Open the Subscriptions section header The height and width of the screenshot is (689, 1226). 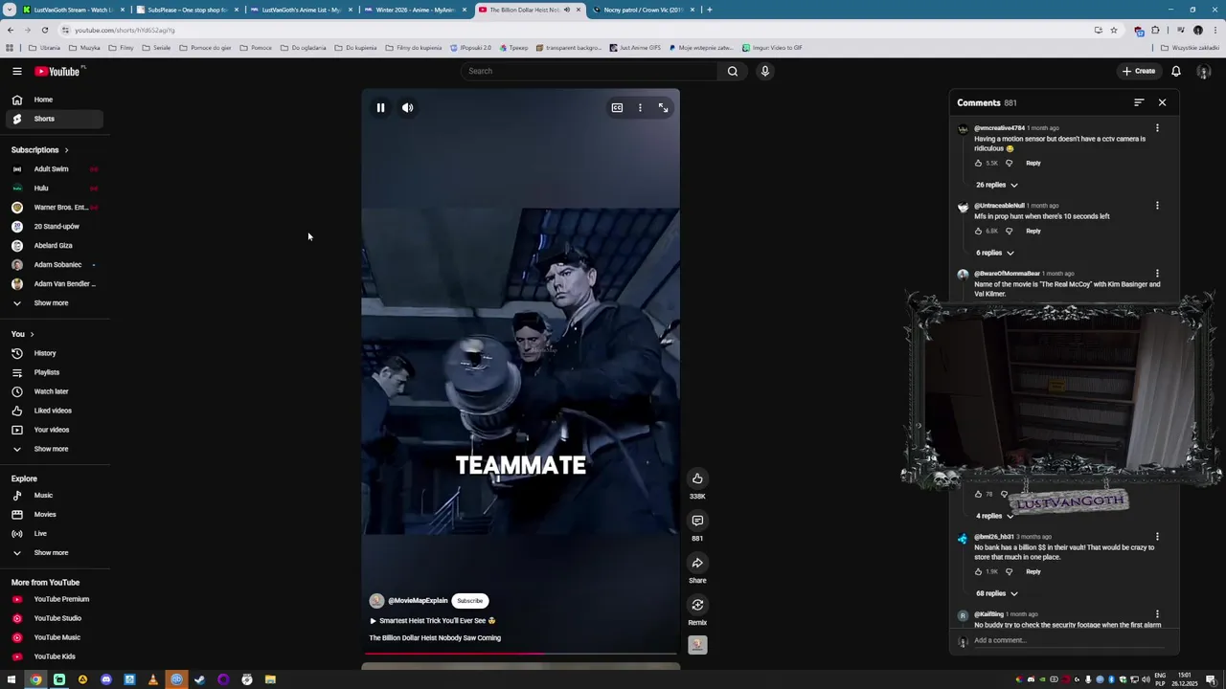pos(39,150)
